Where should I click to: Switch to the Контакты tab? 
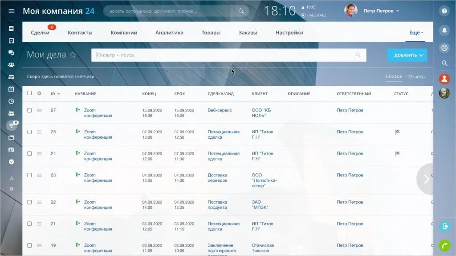pyautogui.click(x=80, y=32)
